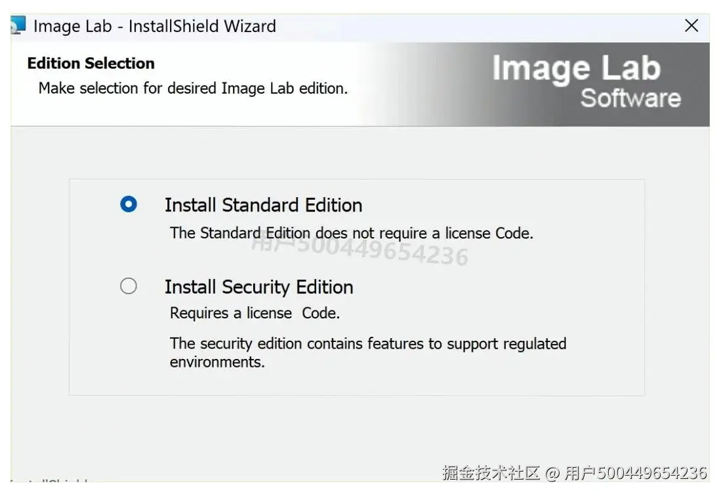Click the user ID following the @ symbol

click(x=635, y=473)
